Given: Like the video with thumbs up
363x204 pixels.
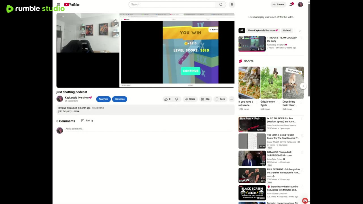Looking at the screenshot, I should (167, 99).
